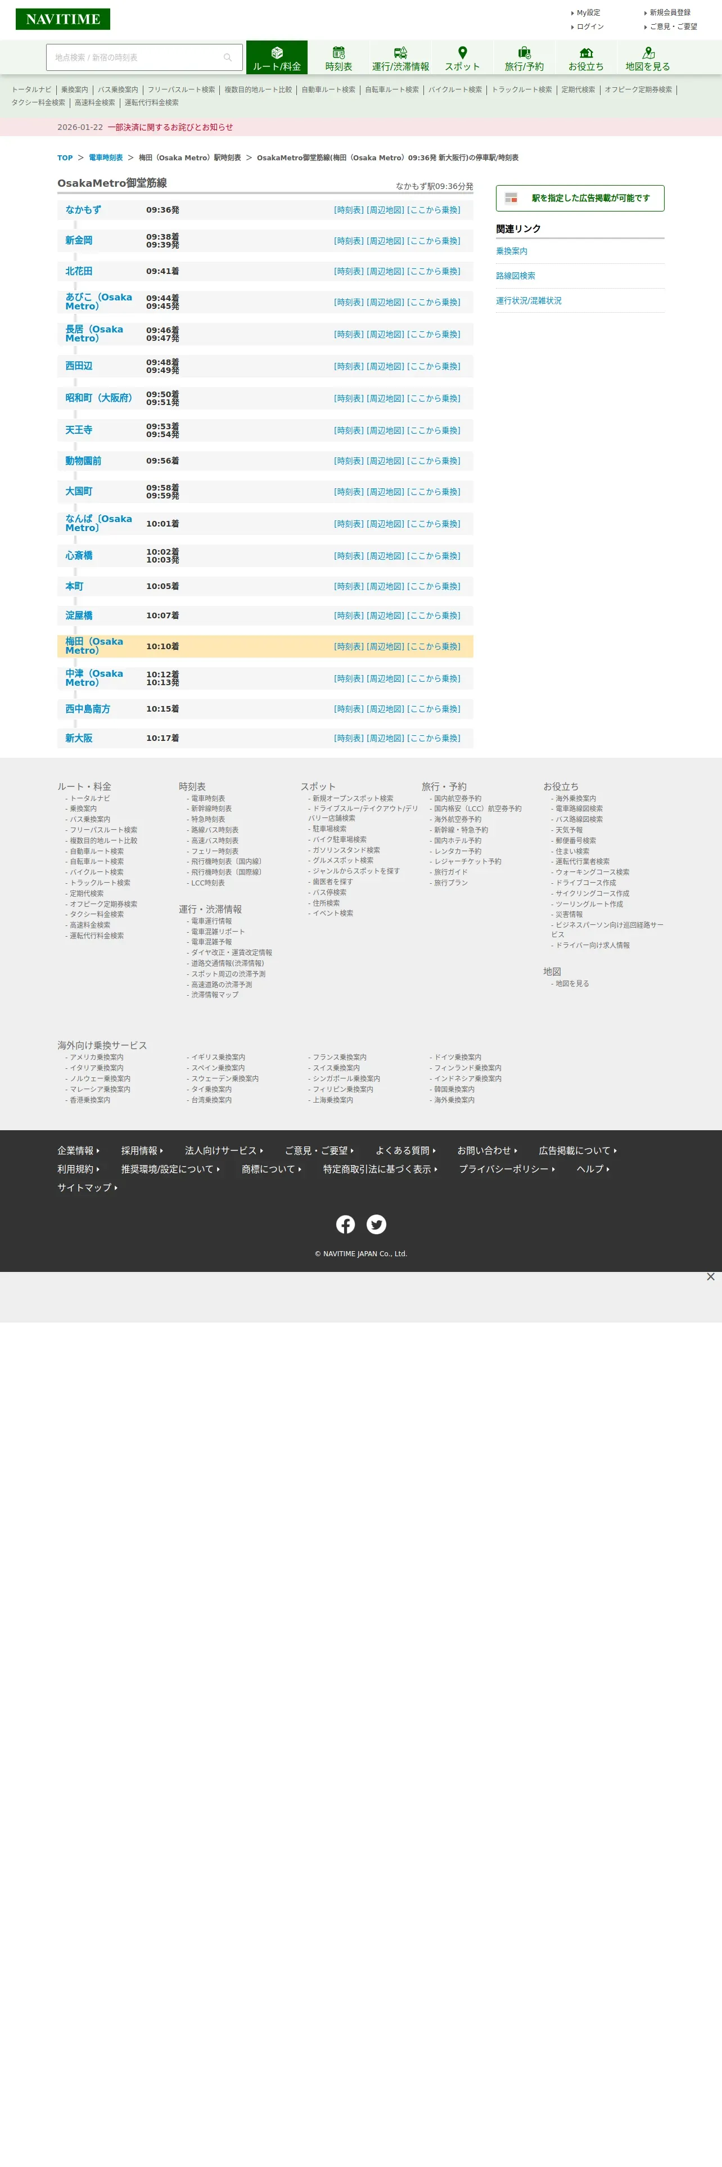Open footer アメリカ乗換案内 link
The image size is (722, 2167).
[97, 1058]
